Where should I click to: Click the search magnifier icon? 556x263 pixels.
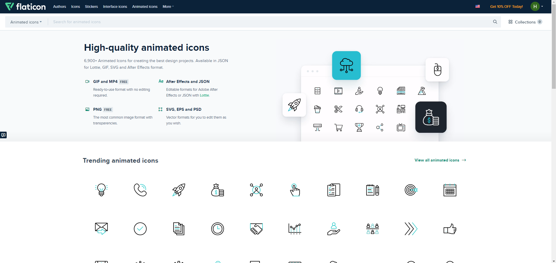495,22
